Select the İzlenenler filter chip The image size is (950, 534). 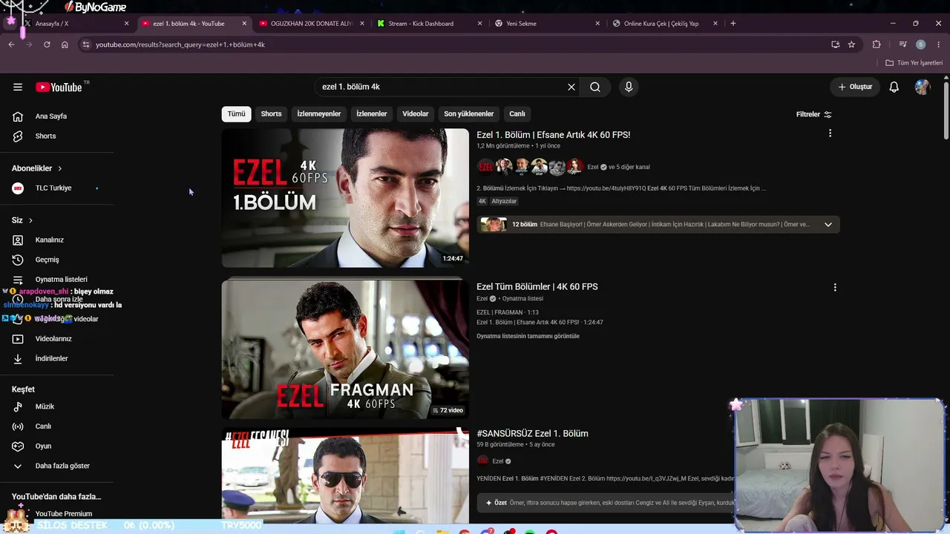(x=372, y=114)
